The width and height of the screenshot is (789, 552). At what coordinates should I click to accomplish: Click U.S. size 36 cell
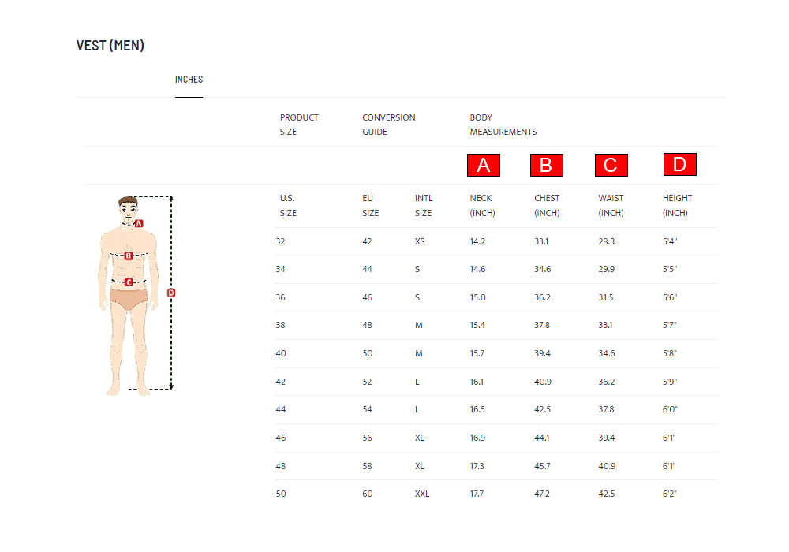coord(280,297)
